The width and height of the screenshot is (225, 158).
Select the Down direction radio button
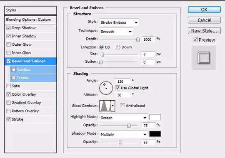pyautogui.click(x=118, y=47)
